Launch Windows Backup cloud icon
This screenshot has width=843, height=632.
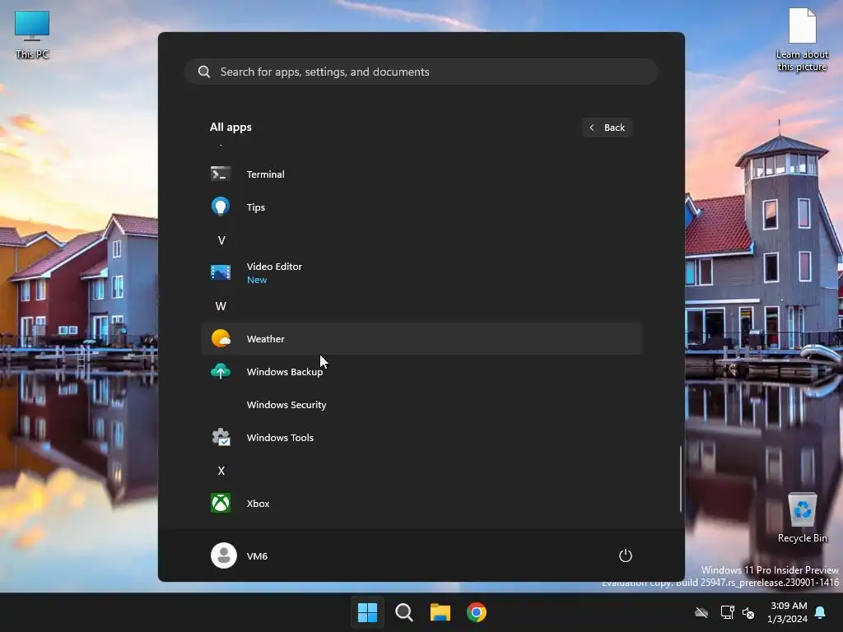tap(221, 371)
